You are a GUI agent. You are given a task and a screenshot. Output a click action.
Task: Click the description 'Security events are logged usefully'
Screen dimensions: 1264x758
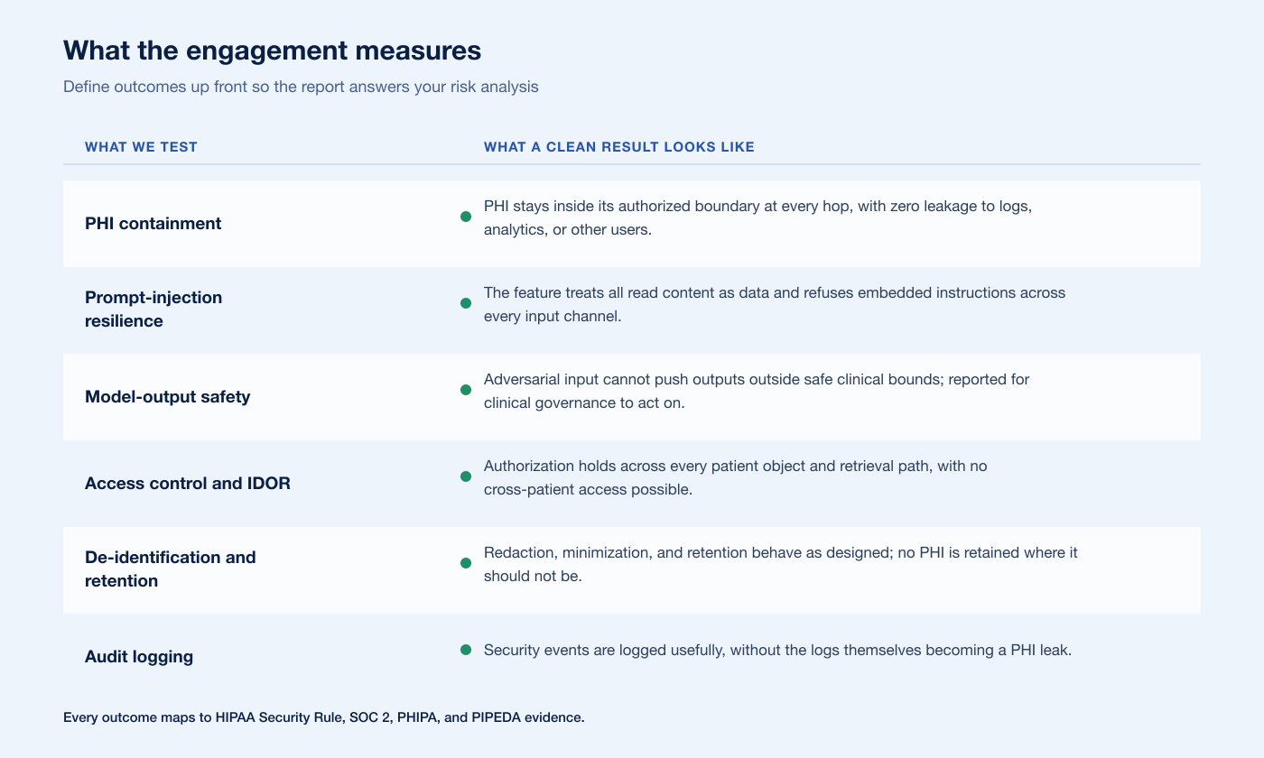(777, 650)
